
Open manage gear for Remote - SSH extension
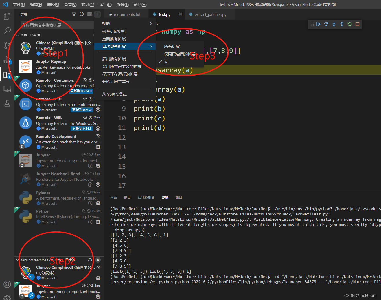pyautogui.click(x=98, y=110)
